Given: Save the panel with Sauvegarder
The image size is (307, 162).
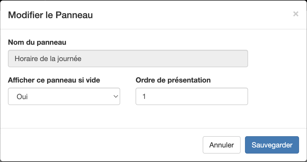Looking at the screenshot, I should (x=272, y=145).
